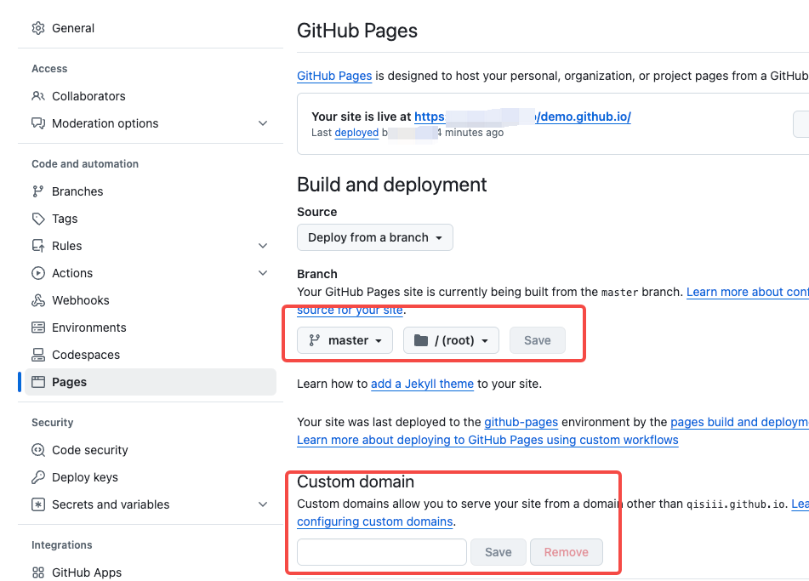Image resolution: width=809 pixels, height=581 pixels.
Task: Click the branch icon in master selector
Action: (x=314, y=340)
